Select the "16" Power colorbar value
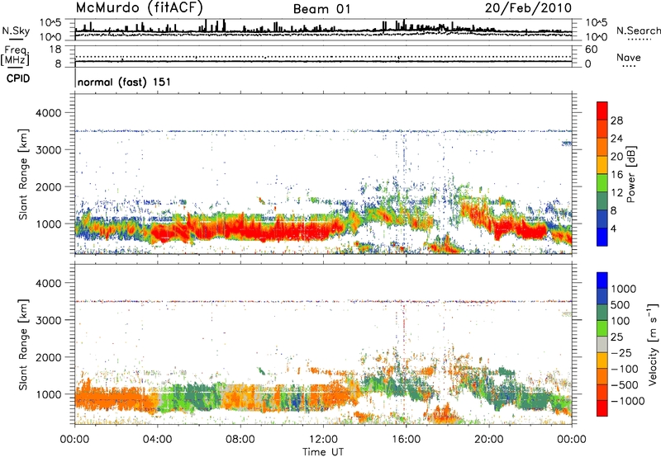 (616, 175)
